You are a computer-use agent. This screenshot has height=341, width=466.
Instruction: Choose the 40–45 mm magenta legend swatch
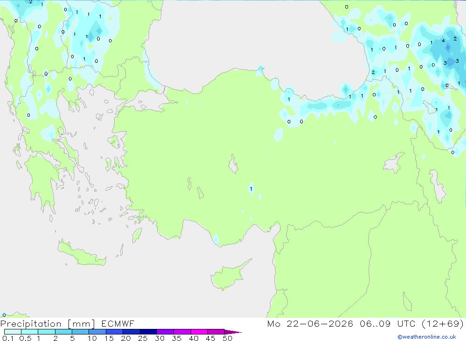[x=199, y=332]
